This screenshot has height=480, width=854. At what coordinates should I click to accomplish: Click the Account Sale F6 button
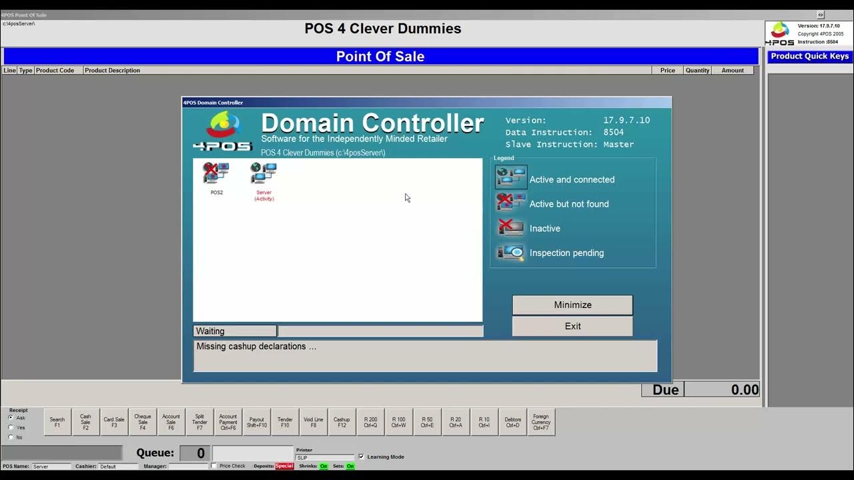tap(171, 422)
